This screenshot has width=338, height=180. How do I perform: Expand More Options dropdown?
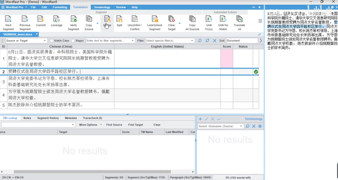[101, 125]
